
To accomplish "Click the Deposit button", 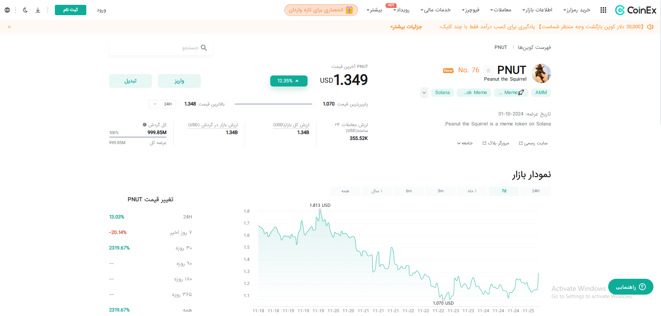I will click(179, 81).
